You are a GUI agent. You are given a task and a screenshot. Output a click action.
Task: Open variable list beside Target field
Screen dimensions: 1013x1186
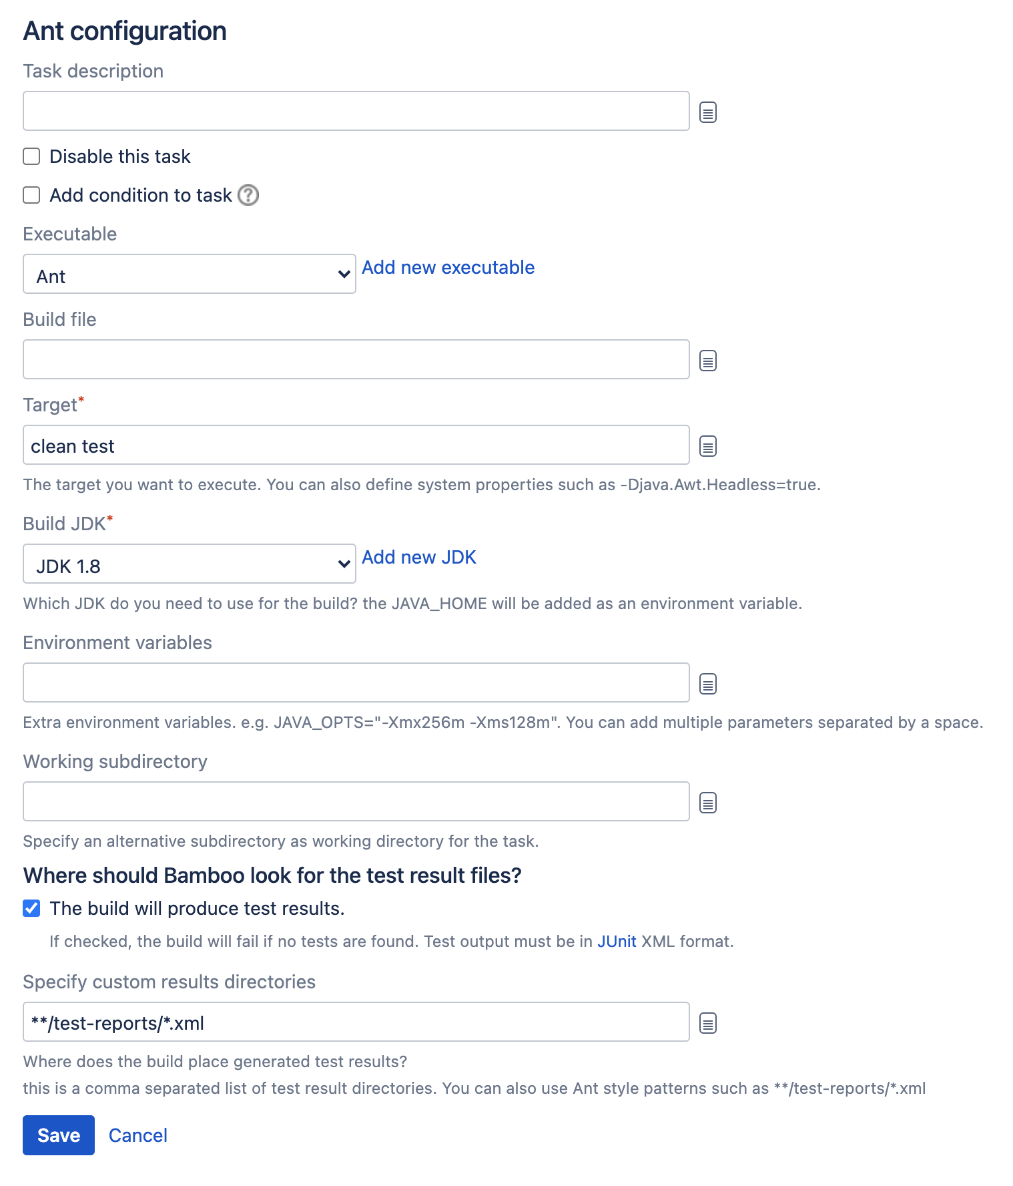[x=707, y=445]
